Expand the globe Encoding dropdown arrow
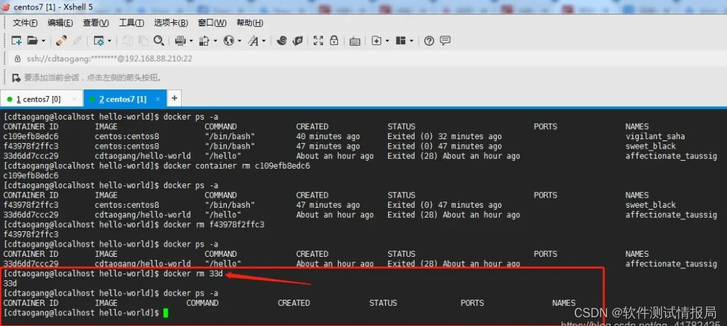727x326 pixels. (239, 41)
